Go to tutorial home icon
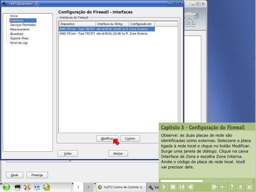This screenshot has width=256, height=192. tap(241, 187)
